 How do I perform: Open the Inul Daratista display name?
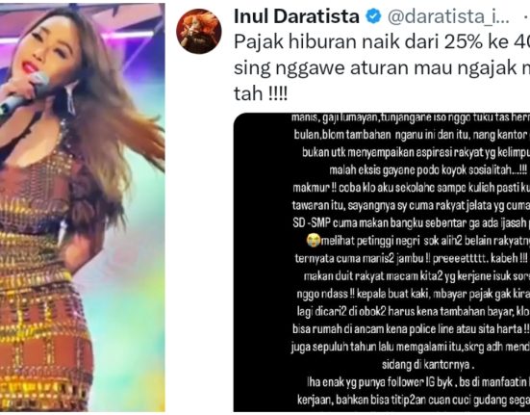(296, 16)
